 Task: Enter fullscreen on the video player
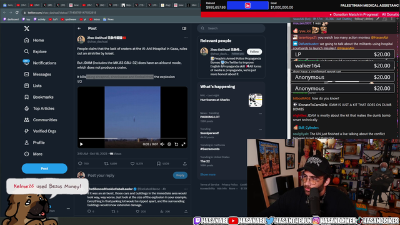[183, 144]
